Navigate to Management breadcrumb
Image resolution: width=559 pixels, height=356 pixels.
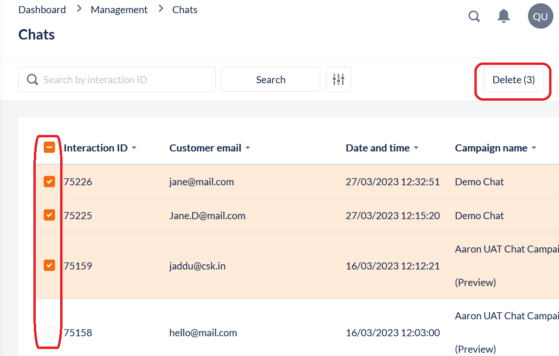(119, 10)
